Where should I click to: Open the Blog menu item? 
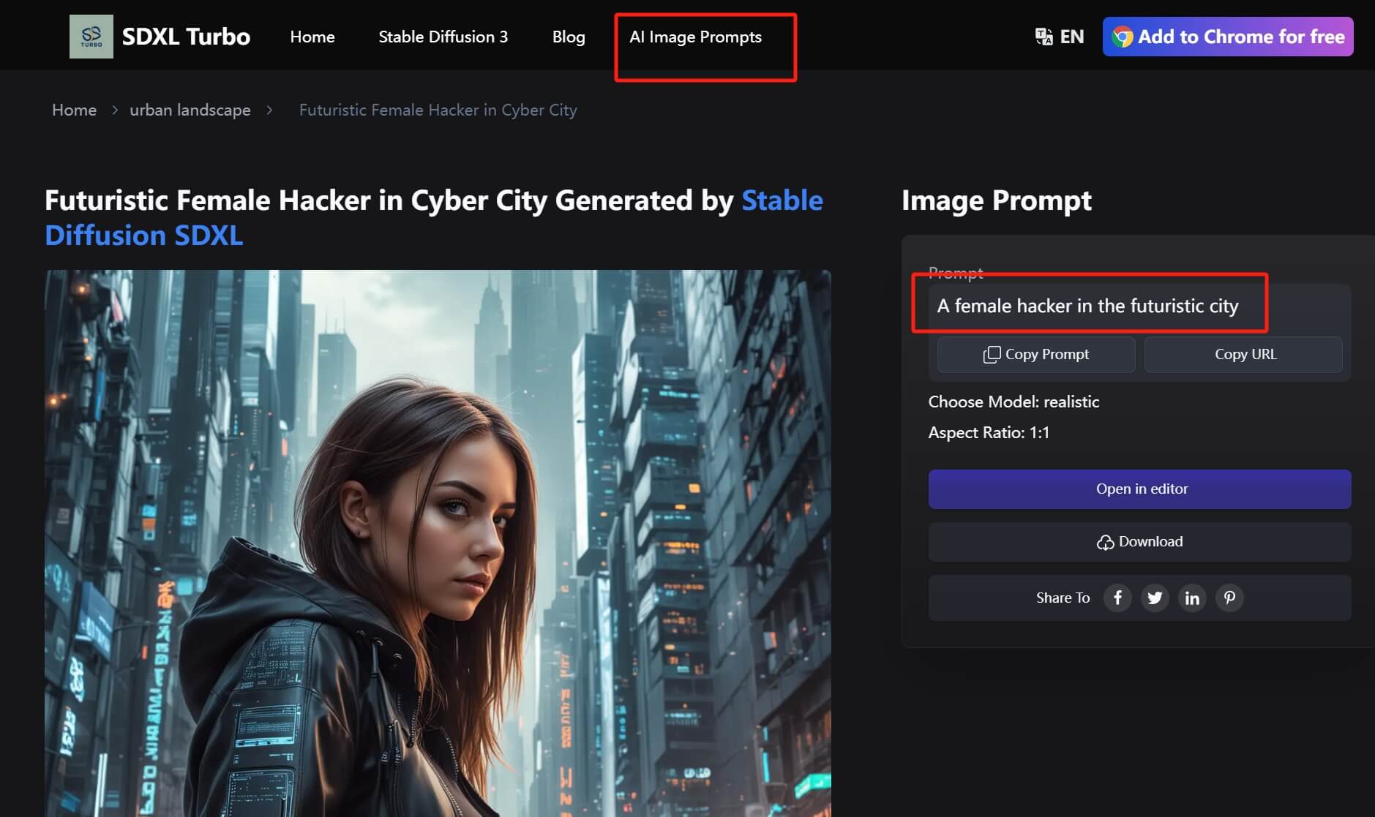[x=569, y=37]
